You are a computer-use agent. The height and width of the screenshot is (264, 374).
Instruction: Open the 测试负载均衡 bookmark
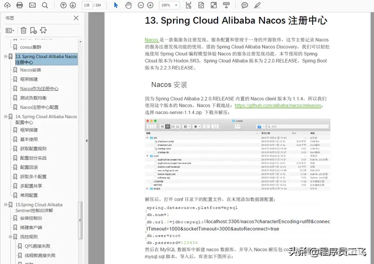(x=33, y=98)
